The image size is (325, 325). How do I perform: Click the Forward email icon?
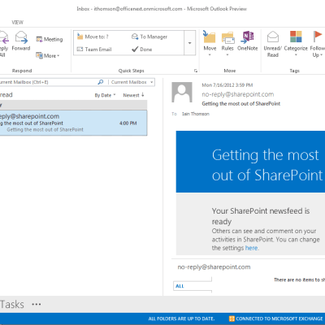(21, 41)
